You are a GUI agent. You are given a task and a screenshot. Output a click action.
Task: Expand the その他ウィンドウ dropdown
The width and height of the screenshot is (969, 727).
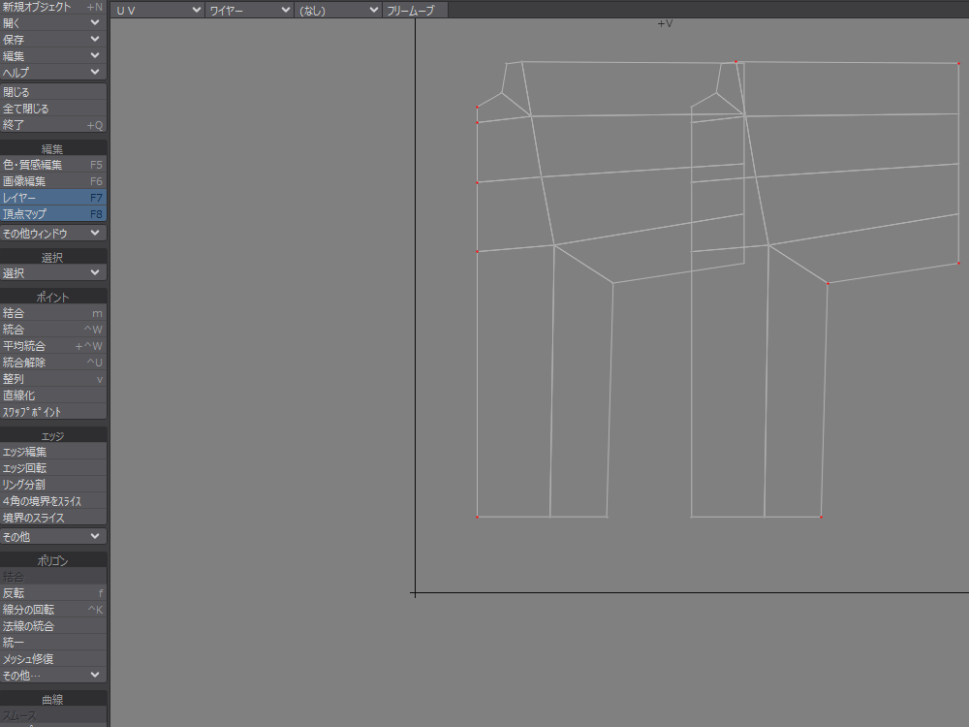pyautogui.click(x=52, y=234)
